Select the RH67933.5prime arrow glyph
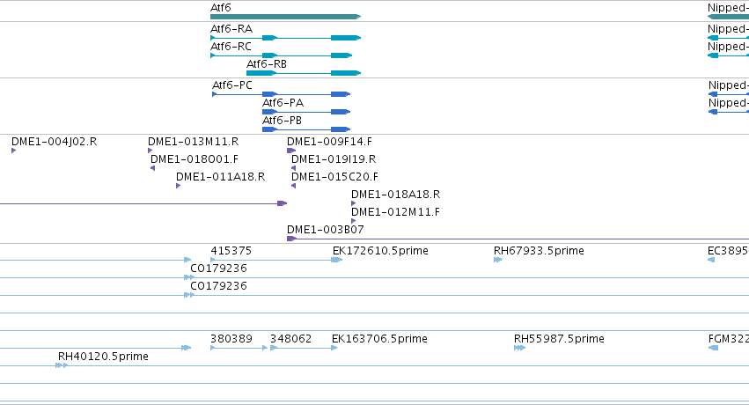This screenshot has width=749, height=405. pyautogui.click(x=498, y=260)
